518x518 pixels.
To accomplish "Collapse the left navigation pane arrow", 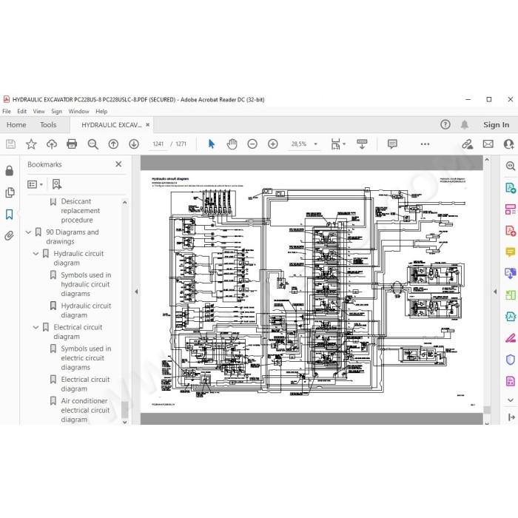I will click(x=136, y=292).
